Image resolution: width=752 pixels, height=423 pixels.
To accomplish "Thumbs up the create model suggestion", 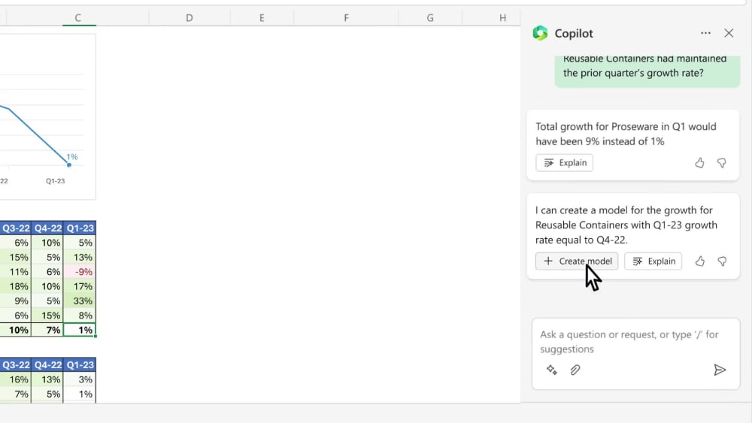I will (699, 261).
